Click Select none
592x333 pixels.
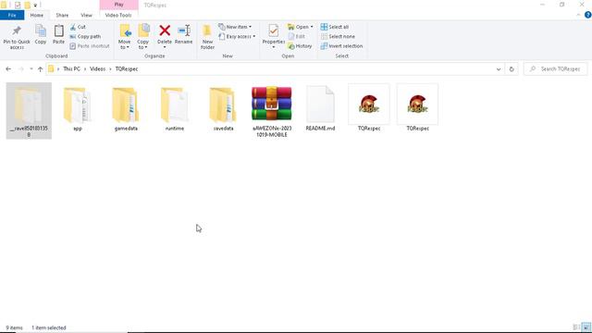click(x=338, y=37)
